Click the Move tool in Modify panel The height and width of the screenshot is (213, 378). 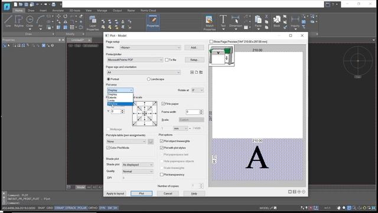(x=58, y=17)
